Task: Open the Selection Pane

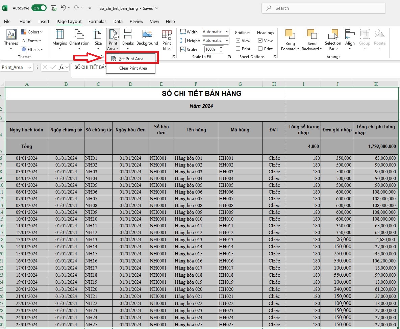Action: tap(333, 40)
